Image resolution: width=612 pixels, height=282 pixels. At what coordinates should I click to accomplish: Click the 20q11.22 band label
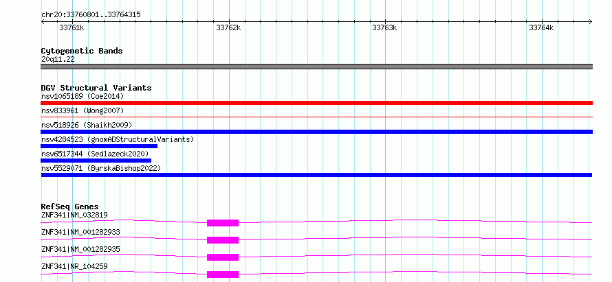(58, 60)
